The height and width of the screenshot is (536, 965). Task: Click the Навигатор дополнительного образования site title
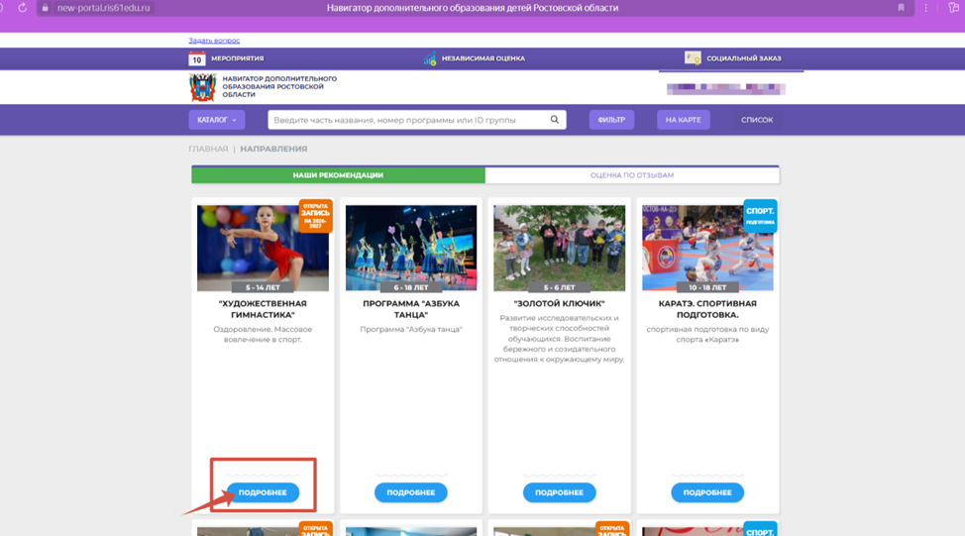[x=279, y=87]
